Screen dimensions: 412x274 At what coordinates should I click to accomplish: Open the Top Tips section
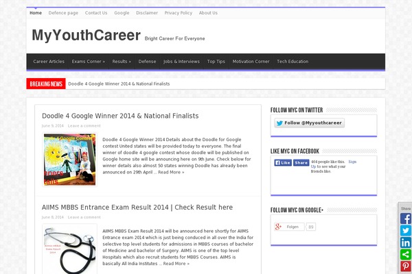coord(216,62)
